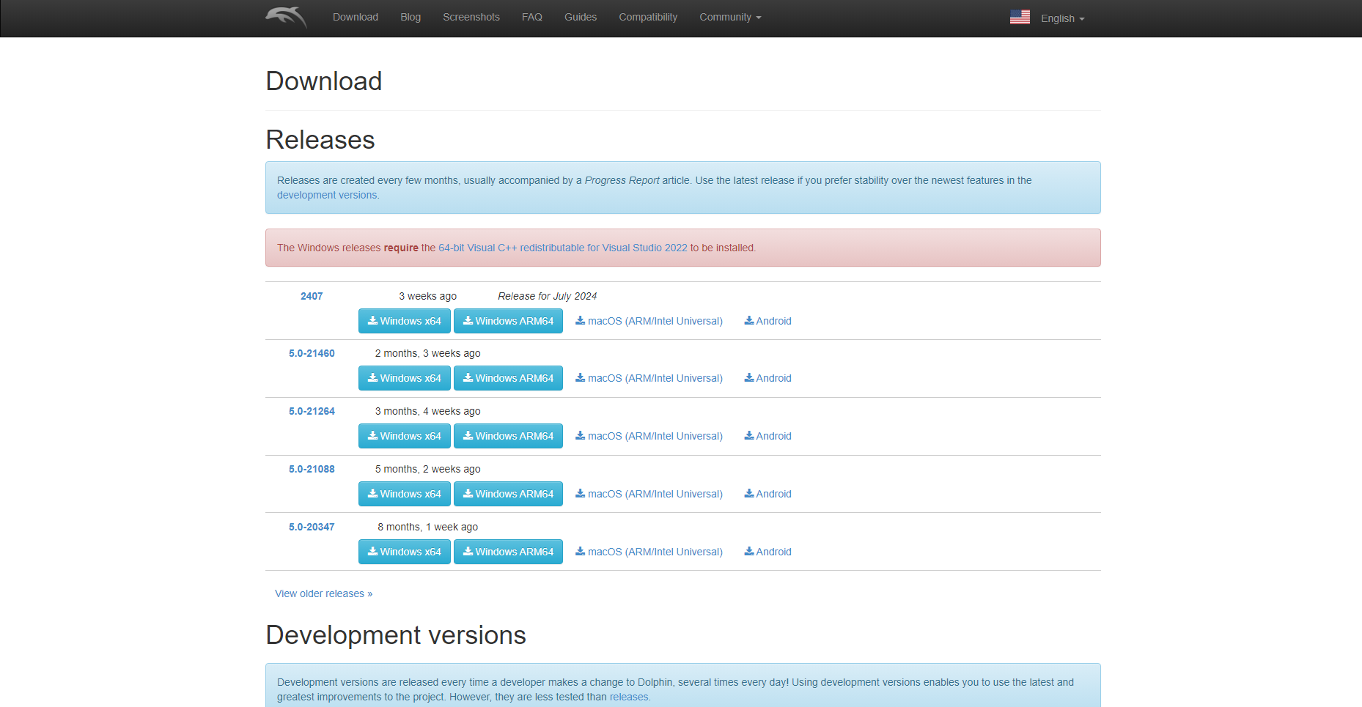Click 'Release for July 2024' text
This screenshot has height=707, width=1362.
pos(547,296)
